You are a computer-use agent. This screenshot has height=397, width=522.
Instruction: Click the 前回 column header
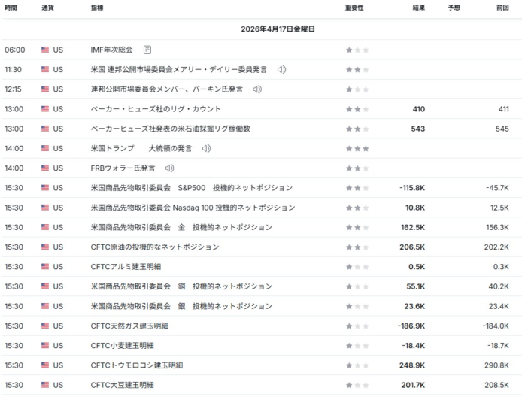click(x=502, y=8)
